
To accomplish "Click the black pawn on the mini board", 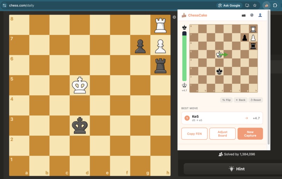I will click(x=245, y=37).
